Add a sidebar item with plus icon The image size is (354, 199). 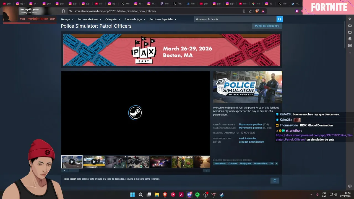coord(350,52)
